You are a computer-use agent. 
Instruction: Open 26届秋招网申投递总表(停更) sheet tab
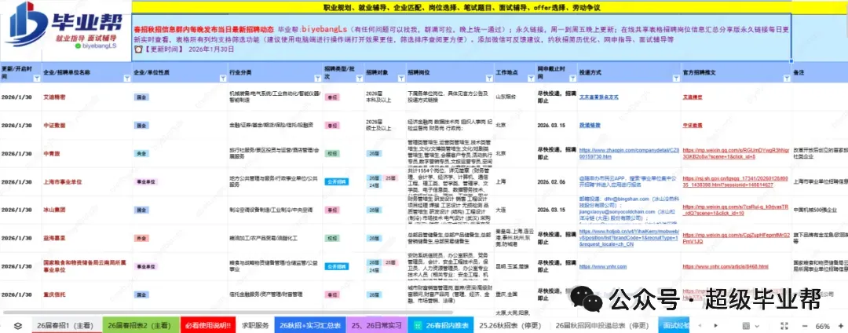click(602, 325)
